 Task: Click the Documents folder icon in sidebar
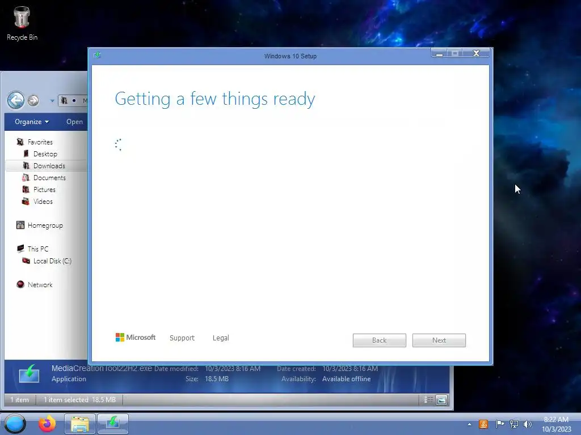pos(26,177)
